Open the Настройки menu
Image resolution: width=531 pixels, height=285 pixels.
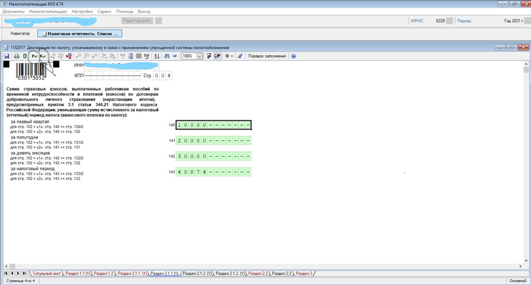[x=82, y=11]
